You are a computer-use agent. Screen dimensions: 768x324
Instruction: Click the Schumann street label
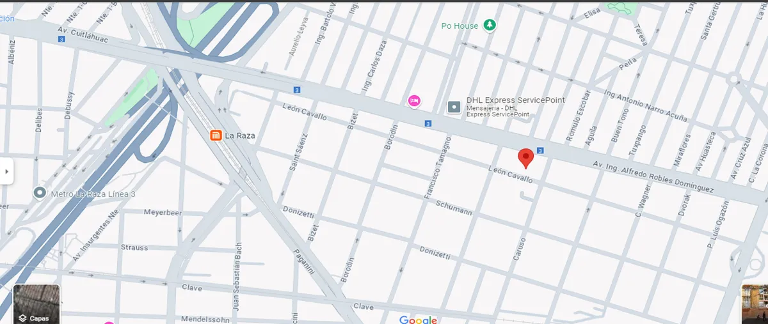[454, 208]
